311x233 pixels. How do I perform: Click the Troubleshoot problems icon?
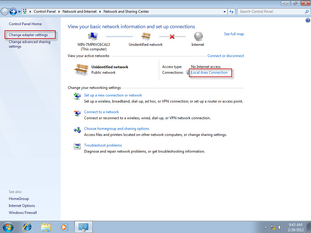click(x=77, y=147)
